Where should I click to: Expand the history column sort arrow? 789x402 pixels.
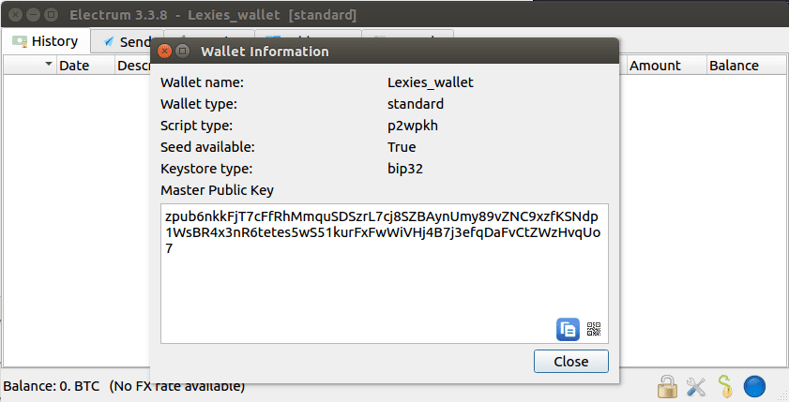(x=49, y=65)
